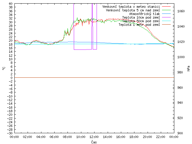Image resolution: width=192 pixels, height=144 pixels.
Task: Click left y-axis unit label '°C'
Action: [x=4, y=68]
